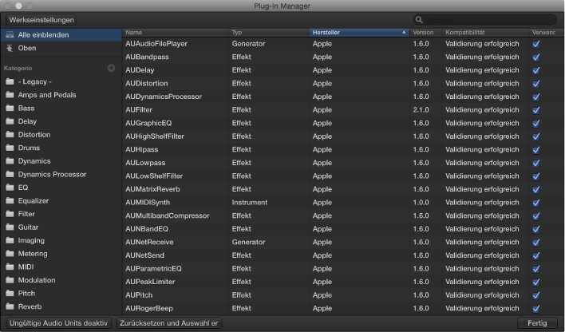Image resolution: width=565 pixels, height=332 pixels.
Task: Select the AUParametricEQ row name
Action: (x=153, y=269)
